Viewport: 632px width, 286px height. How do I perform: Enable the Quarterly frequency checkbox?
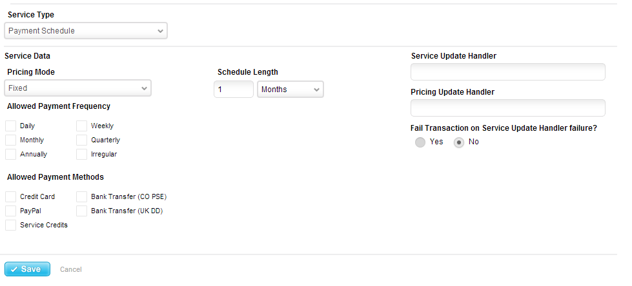click(x=82, y=140)
